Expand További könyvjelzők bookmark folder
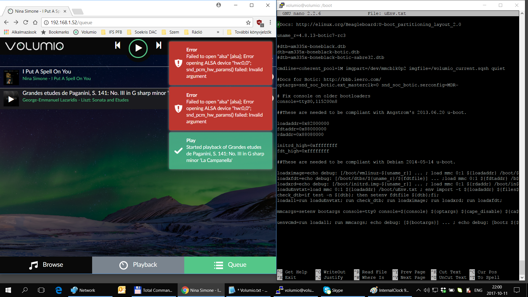This screenshot has height=297, width=528. pyautogui.click(x=249, y=32)
